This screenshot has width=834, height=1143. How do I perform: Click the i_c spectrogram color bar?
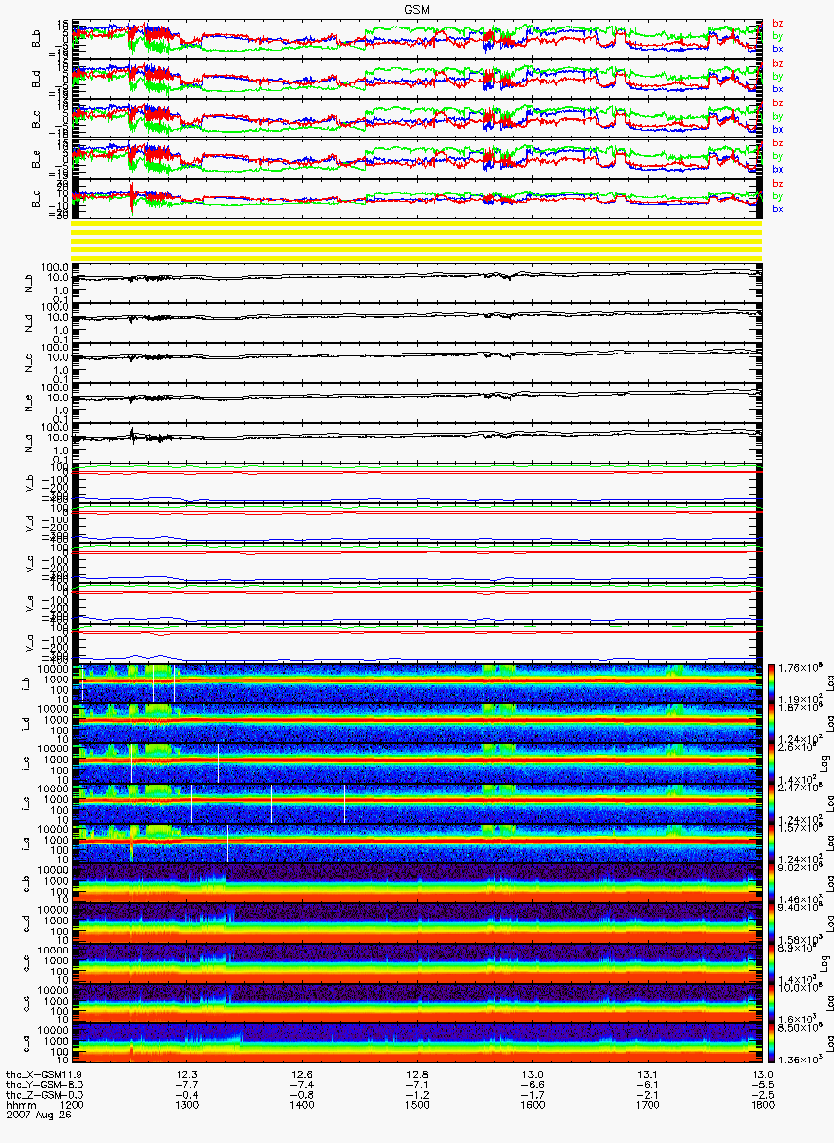[x=772, y=764]
